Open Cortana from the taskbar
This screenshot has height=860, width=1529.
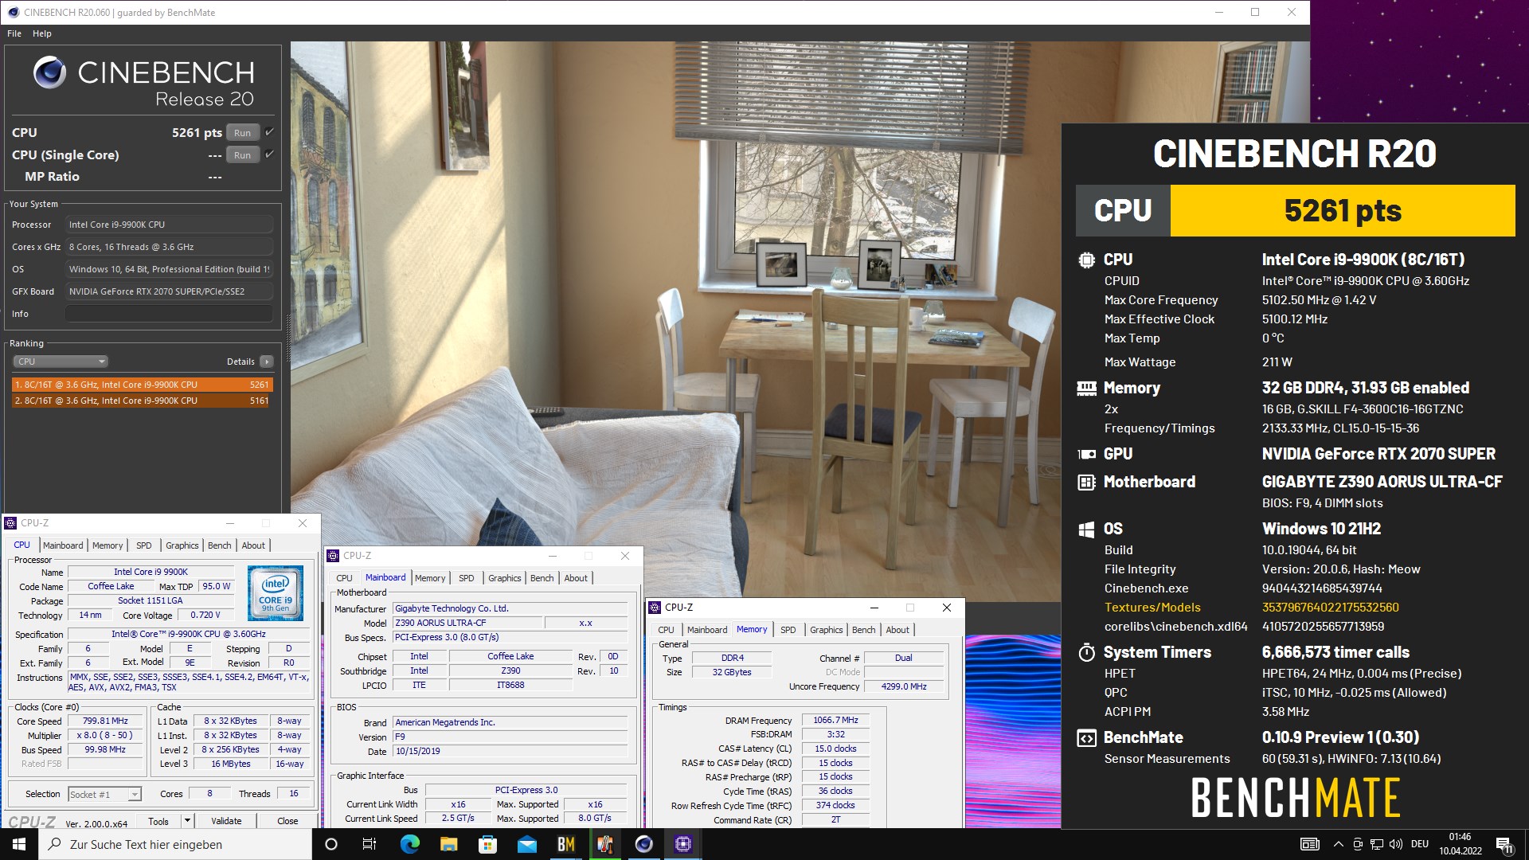[x=331, y=844]
